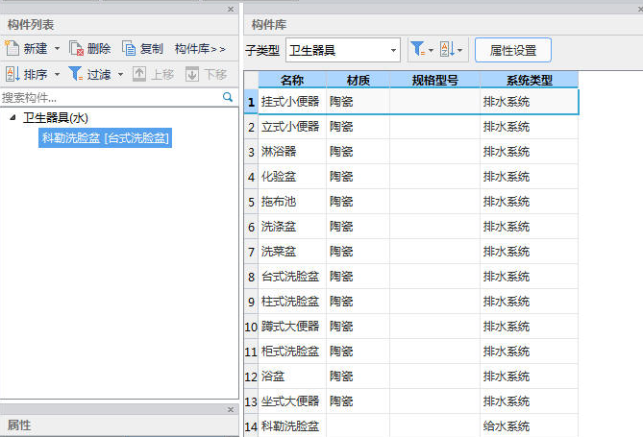The height and width of the screenshot is (437, 643).
Task: Click the library sort A-Z icon
Action: tap(450, 50)
